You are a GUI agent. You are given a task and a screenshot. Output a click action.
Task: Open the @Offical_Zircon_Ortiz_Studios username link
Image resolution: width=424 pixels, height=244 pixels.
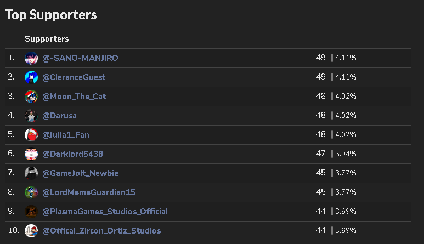point(101,231)
